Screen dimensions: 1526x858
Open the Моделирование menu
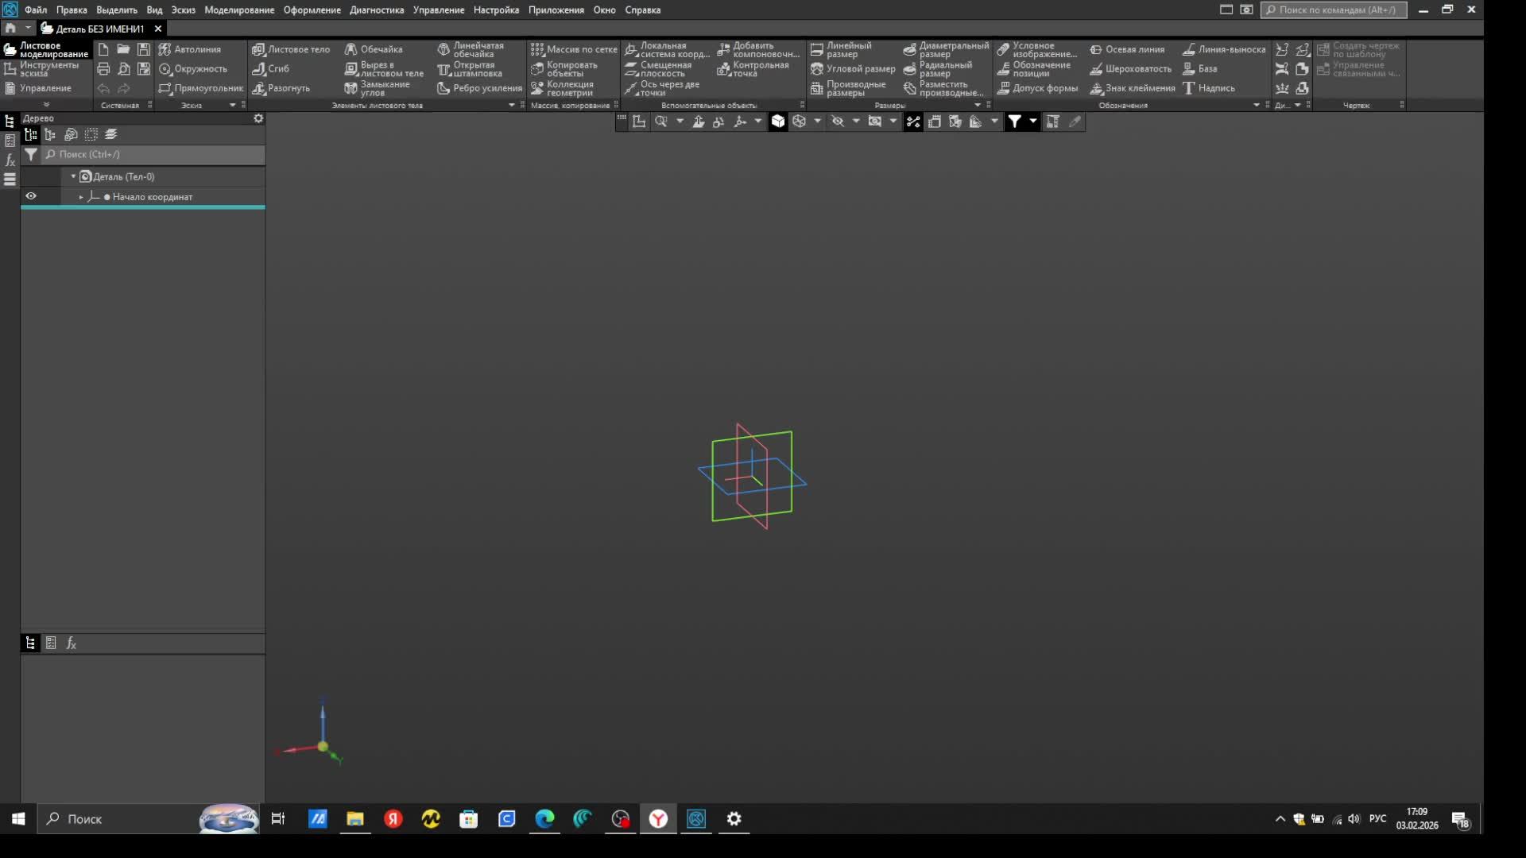[239, 10]
